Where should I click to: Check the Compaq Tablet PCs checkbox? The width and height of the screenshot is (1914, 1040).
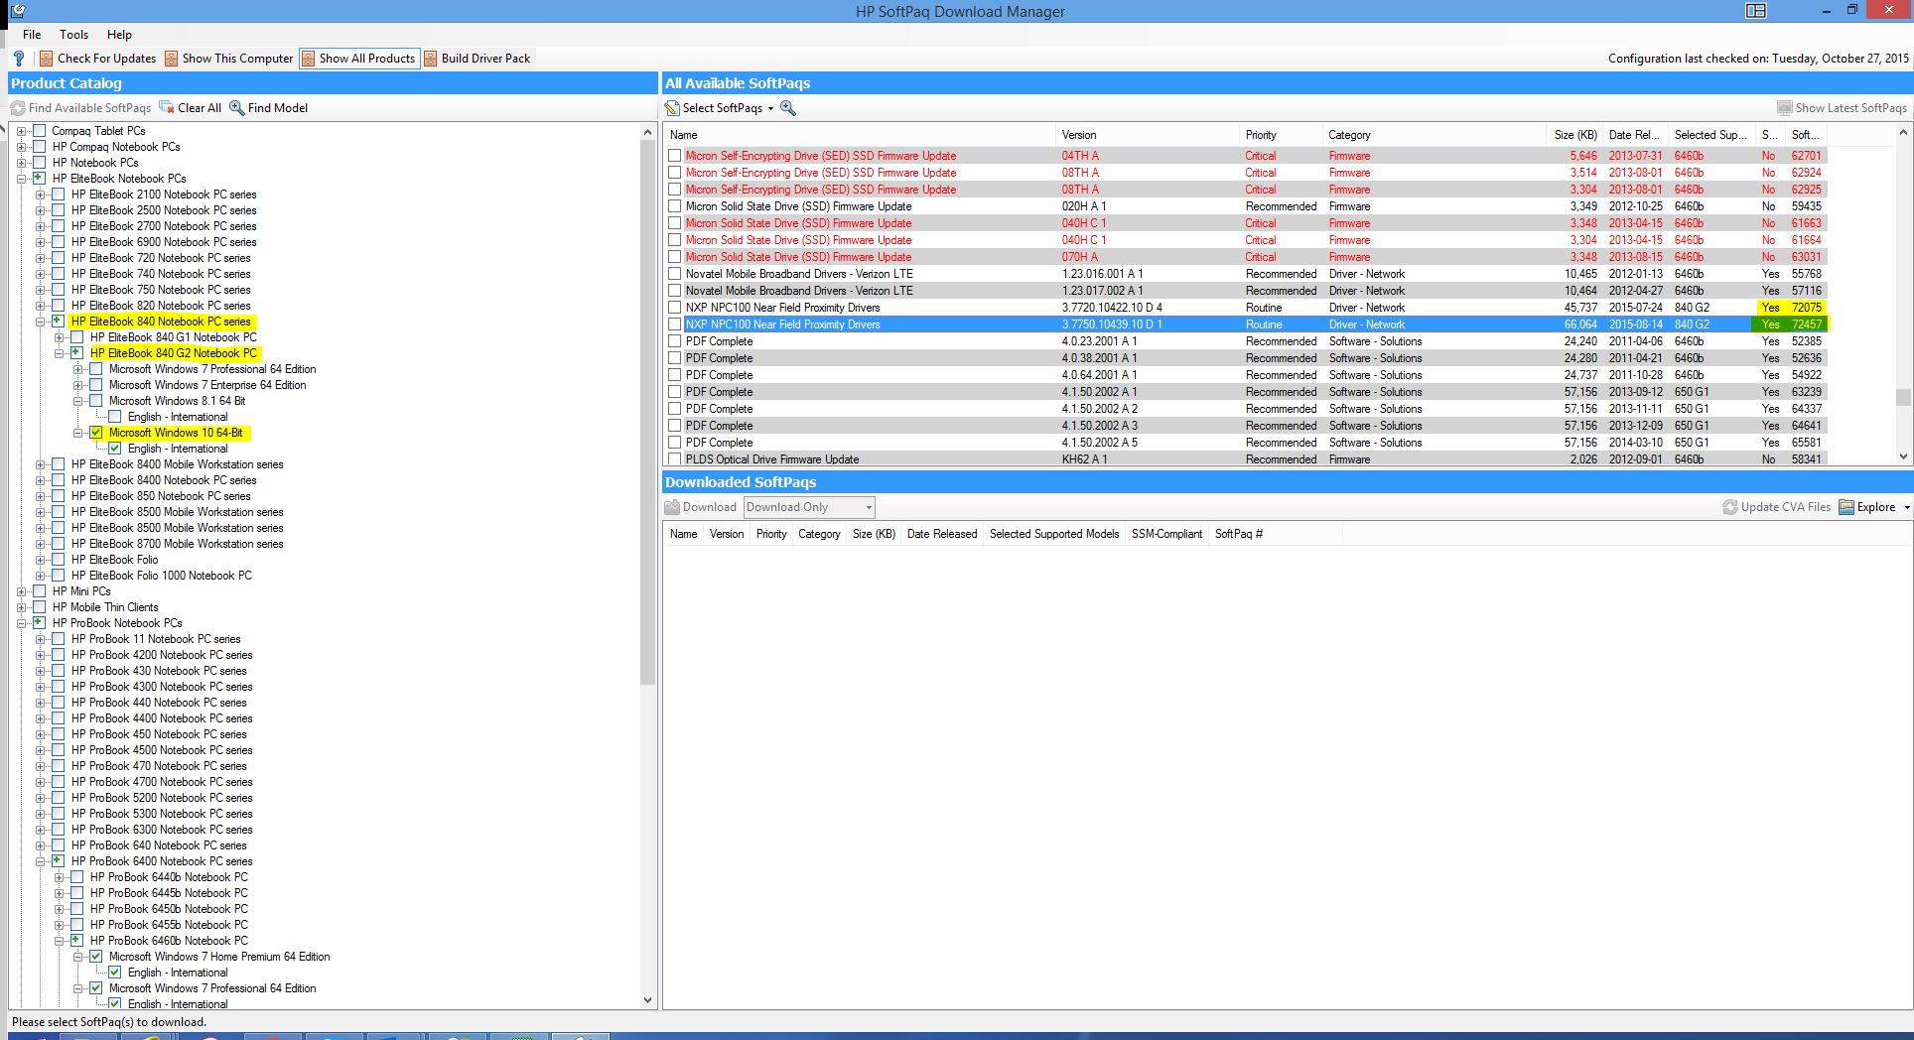click(x=40, y=131)
